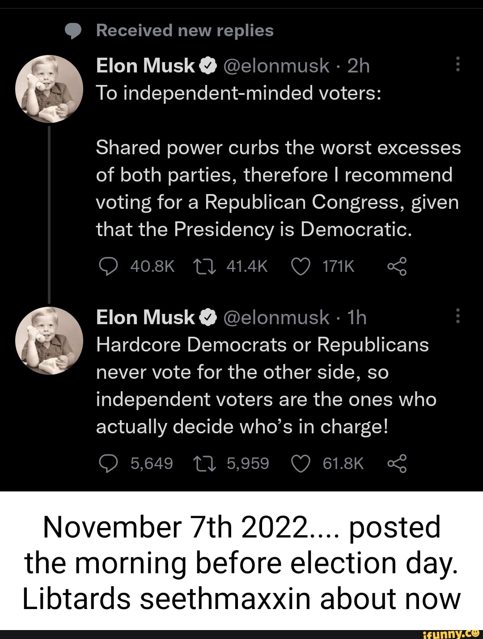Reply to the Hardcore Democrats tweet
Image resolution: width=483 pixels, height=639 pixels.
pyautogui.click(x=107, y=464)
